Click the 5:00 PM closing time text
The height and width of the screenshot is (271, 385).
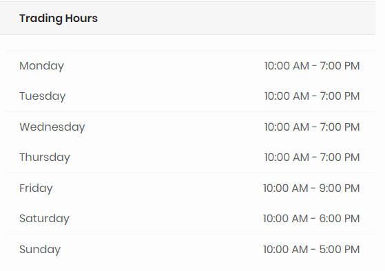(x=340, y=249)
